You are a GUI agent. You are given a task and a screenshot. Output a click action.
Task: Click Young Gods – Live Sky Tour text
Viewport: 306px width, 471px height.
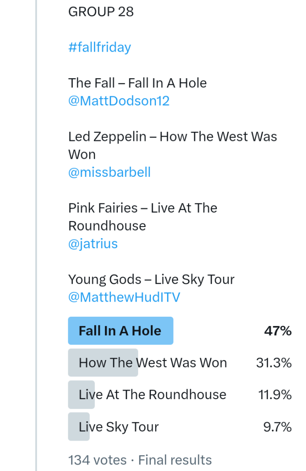tap(151, 279)
